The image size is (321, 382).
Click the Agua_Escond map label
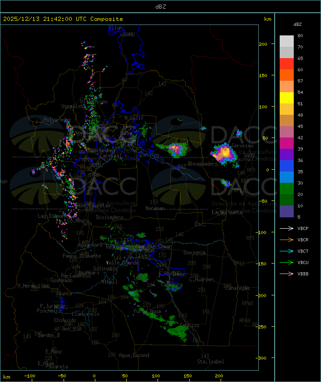[x=134, y=355]
